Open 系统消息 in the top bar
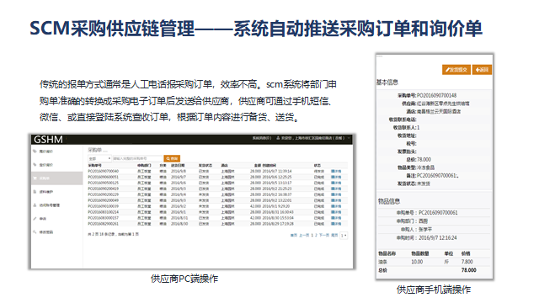539x303 pixels. [x=262, y=138]
